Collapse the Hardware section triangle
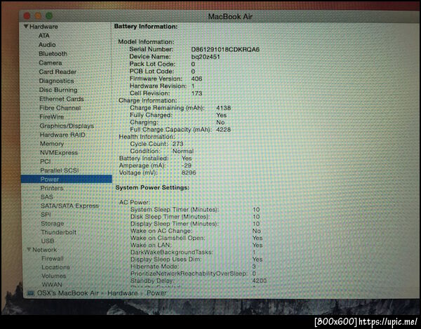Viewport: 421px width, 329px height. coord(26,26)
